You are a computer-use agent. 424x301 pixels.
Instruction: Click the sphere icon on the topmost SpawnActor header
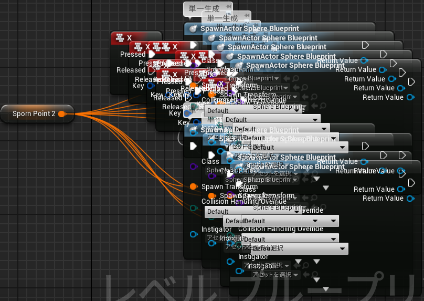[x=193, y=29]
